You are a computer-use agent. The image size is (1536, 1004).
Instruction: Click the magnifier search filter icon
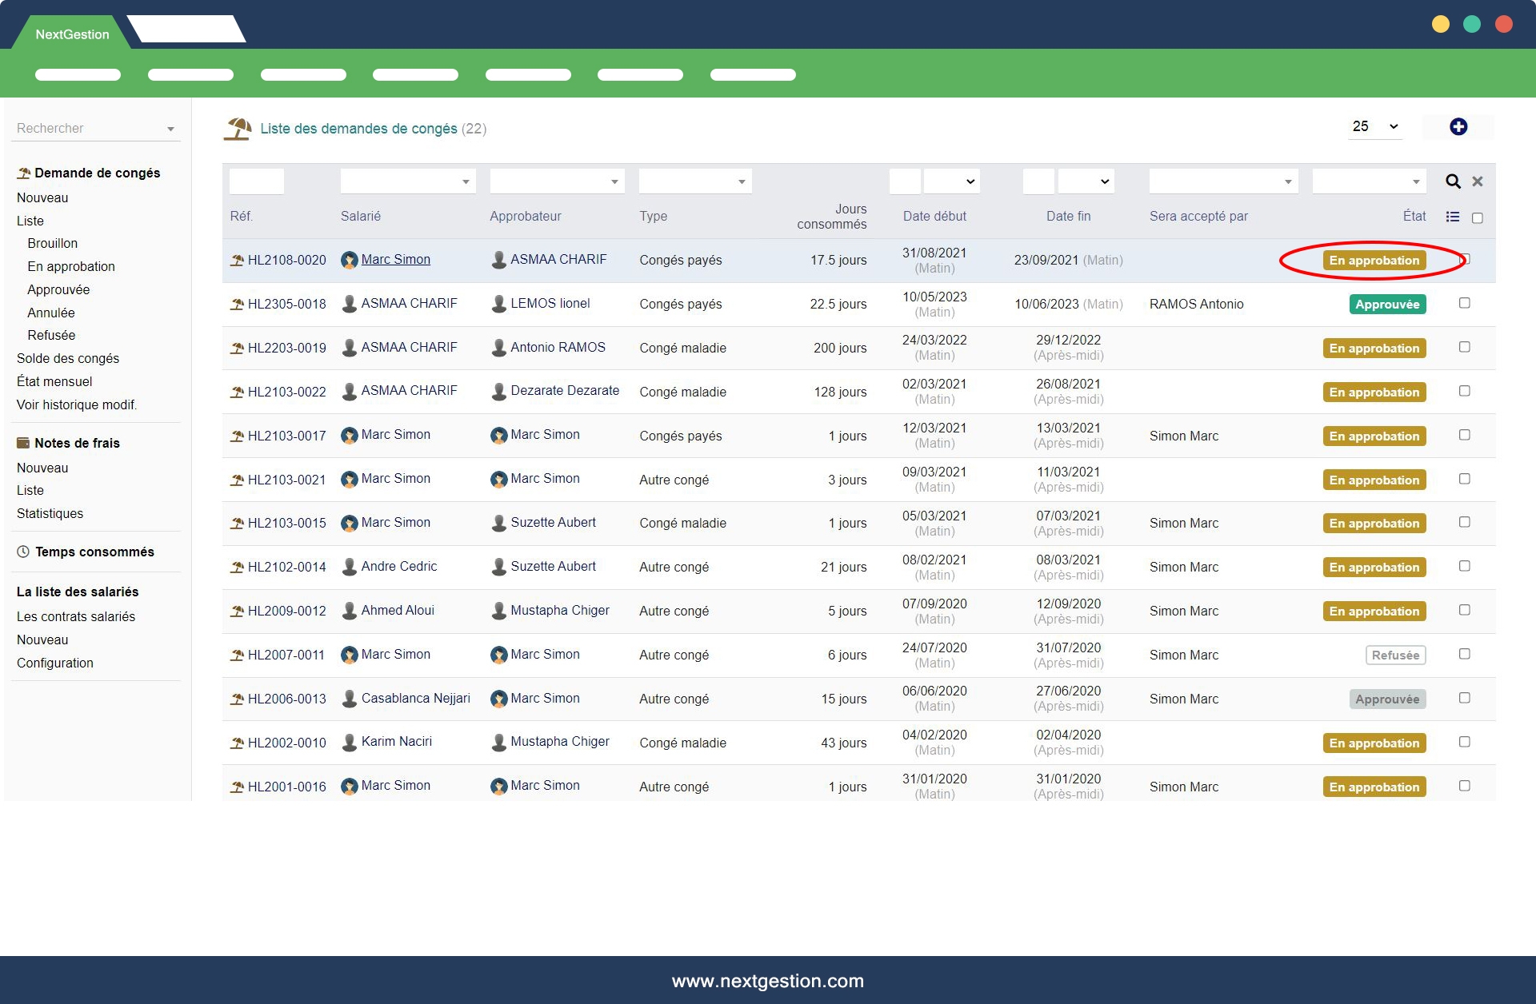coord(1453,181)
